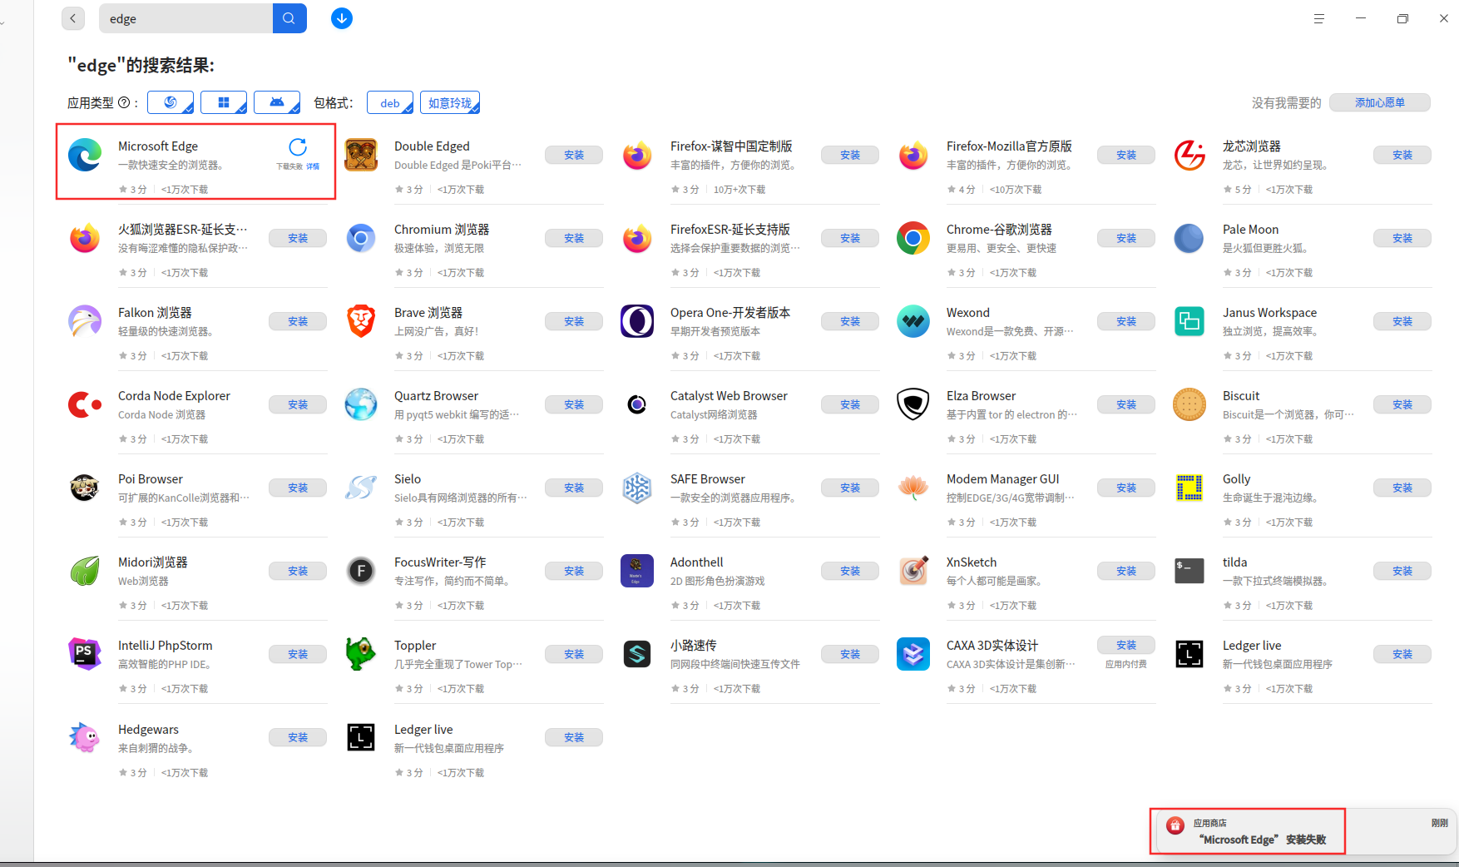Open the Opera One app icon
This screenshot has width=1459, height=867.
(637, 321)
